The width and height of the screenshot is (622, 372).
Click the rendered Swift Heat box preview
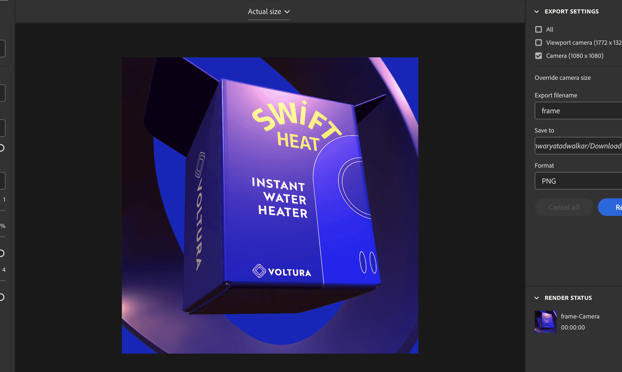[270, 205]
